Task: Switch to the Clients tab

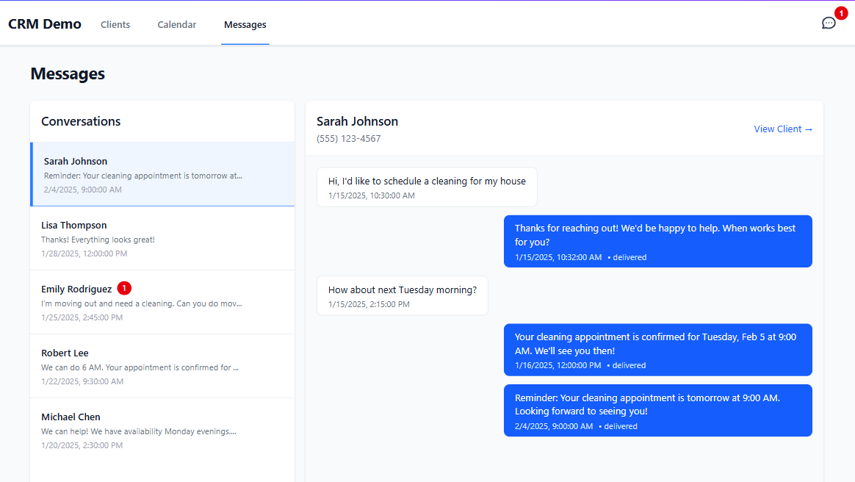Action: tap(115, 24)
